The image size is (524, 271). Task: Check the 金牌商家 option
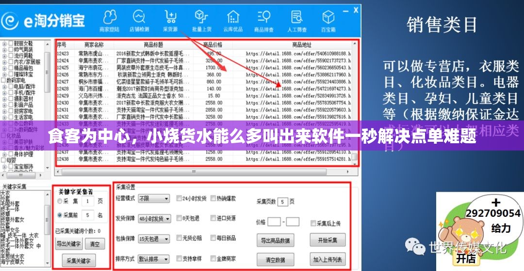(x=213, y=258)
